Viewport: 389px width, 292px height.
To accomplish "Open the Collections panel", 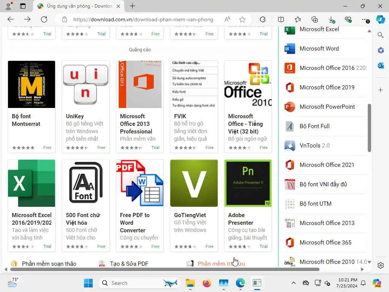I will [x=315, y=19].
